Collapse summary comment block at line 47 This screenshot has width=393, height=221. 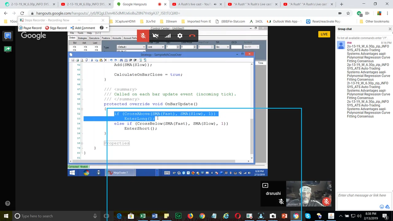point(82,89)
